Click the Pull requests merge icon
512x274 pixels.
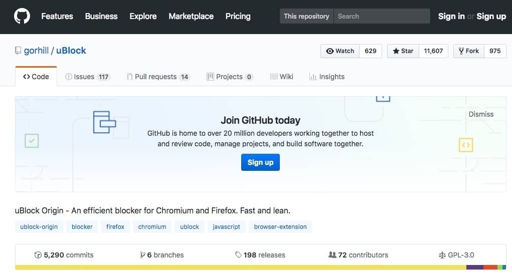[x=130, y=77]
